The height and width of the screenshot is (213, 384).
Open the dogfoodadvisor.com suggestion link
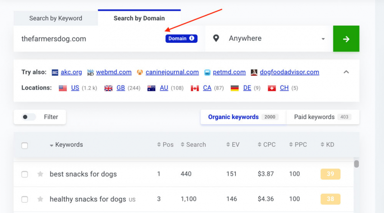pyautogui.click(x=288, y=72)
